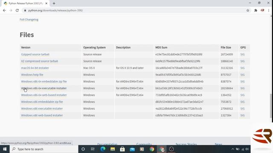Image resolution: width=273 pixels, height=153 pixels.
Task: Open the News footer link
Action: pyautogui.click(x=218, y=144)
